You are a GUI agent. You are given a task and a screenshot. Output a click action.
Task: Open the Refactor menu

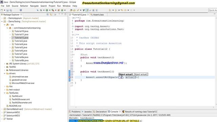click(x=24, y=6)
